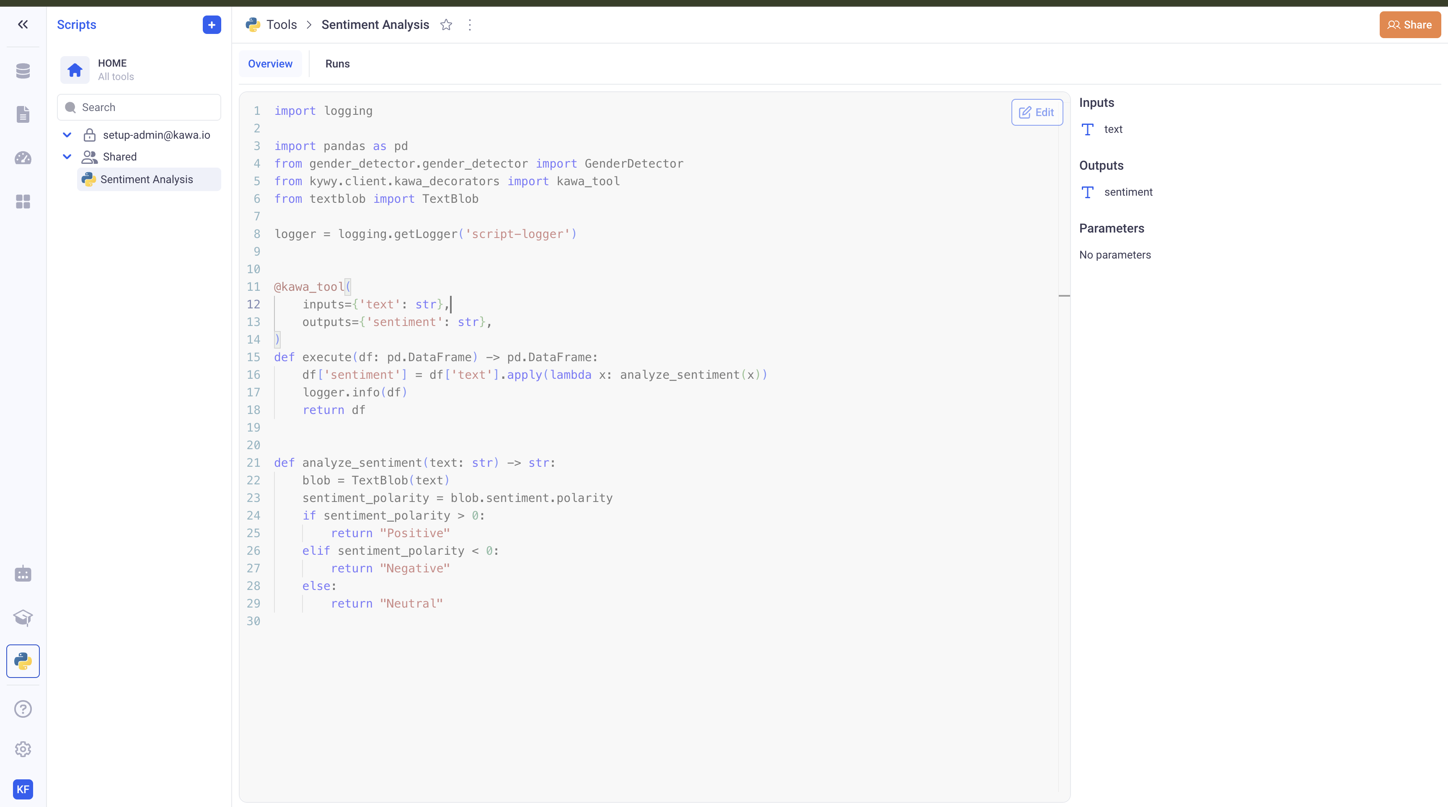
Task: Select the Shared tree row
Action: point(140,157)
